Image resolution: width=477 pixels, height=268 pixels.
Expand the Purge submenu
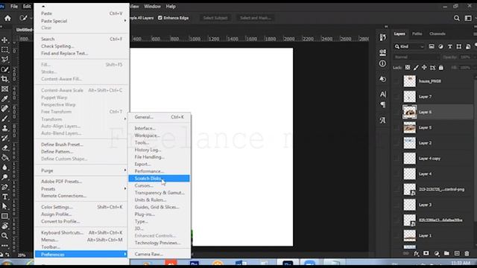pyautogui.click(x=81, y=170)
